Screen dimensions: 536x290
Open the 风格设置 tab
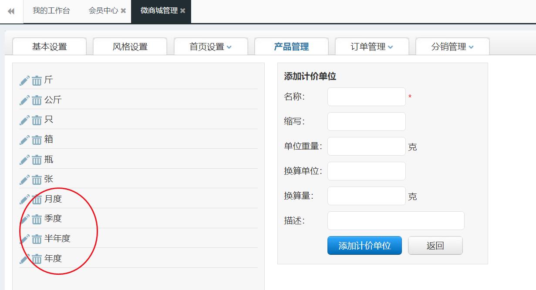(130, 47)
